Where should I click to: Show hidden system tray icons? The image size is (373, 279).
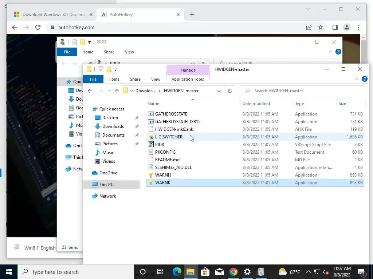[308, 272]
